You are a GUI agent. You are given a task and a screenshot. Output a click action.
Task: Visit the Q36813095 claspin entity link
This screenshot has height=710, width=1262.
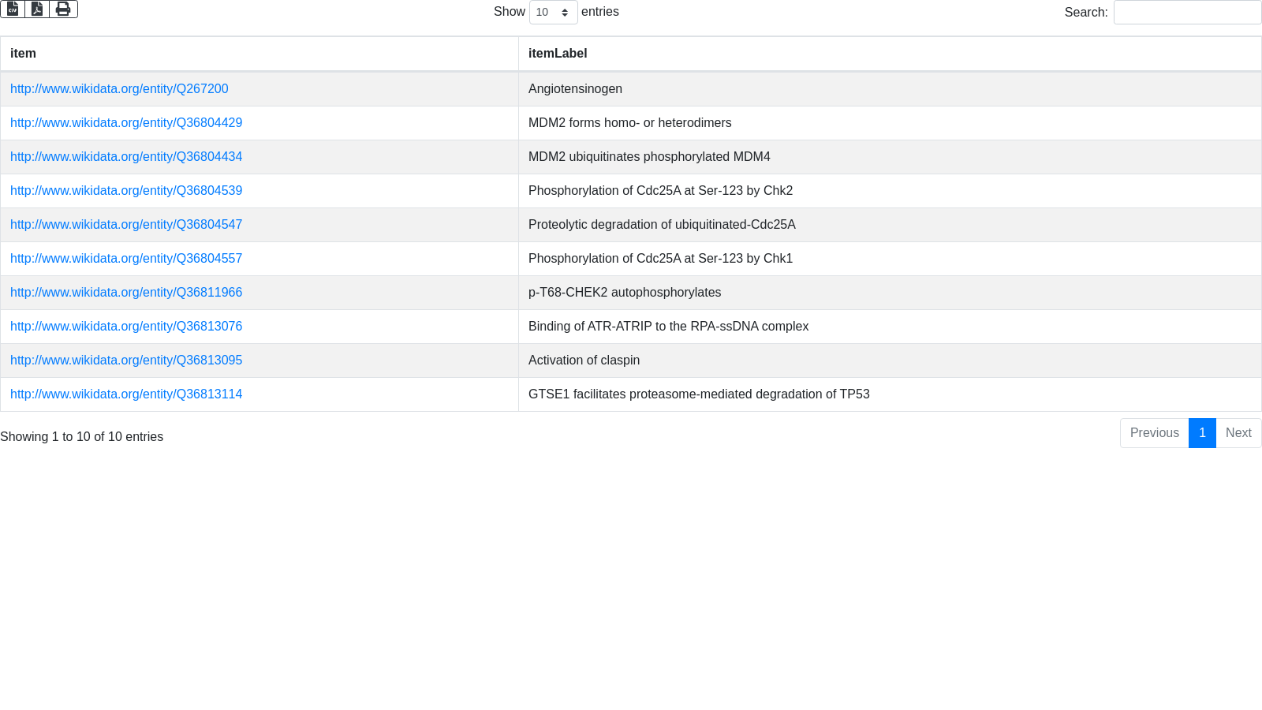(x=126, y=361)
